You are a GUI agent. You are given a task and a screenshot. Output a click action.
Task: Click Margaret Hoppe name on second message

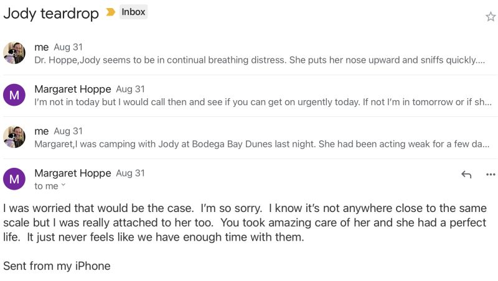(72, 89)
